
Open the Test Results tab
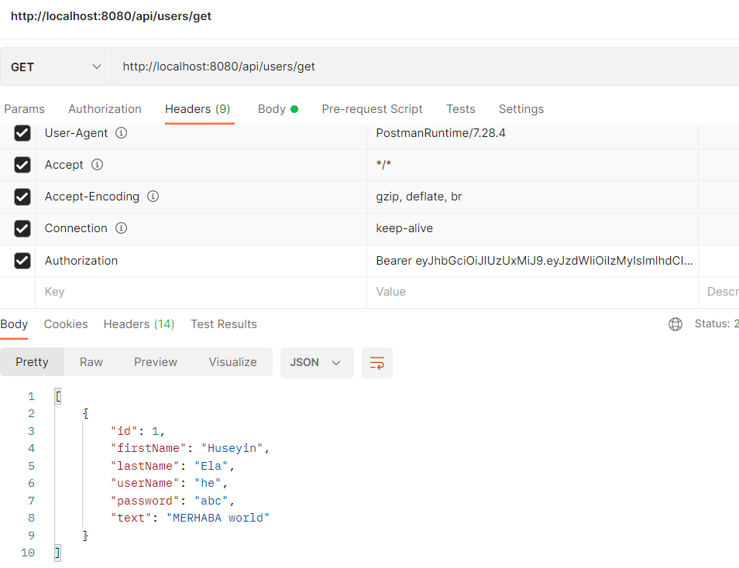(223, 324)
